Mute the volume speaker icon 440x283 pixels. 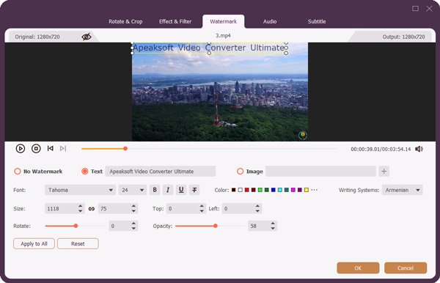tap(419, 149)
